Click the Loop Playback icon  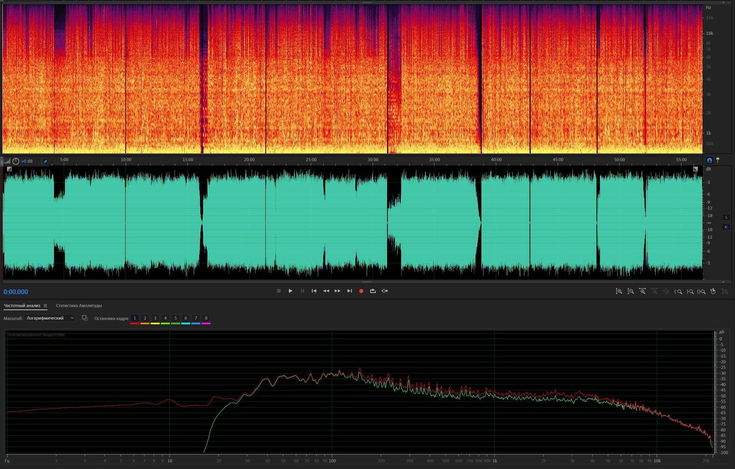pos(373,291)
